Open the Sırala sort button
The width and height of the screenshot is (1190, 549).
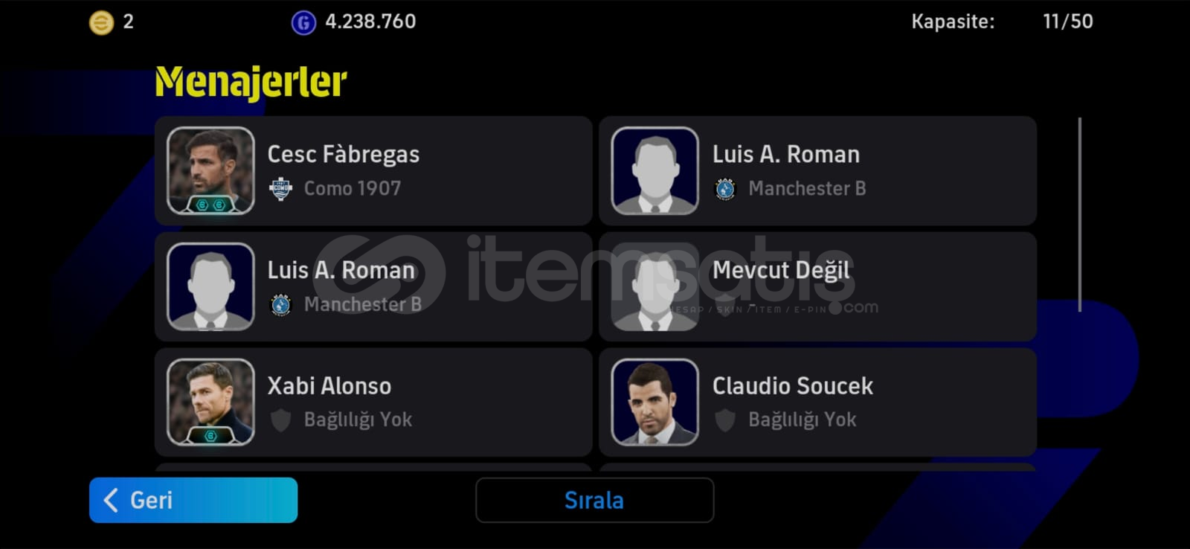point(594,500)
